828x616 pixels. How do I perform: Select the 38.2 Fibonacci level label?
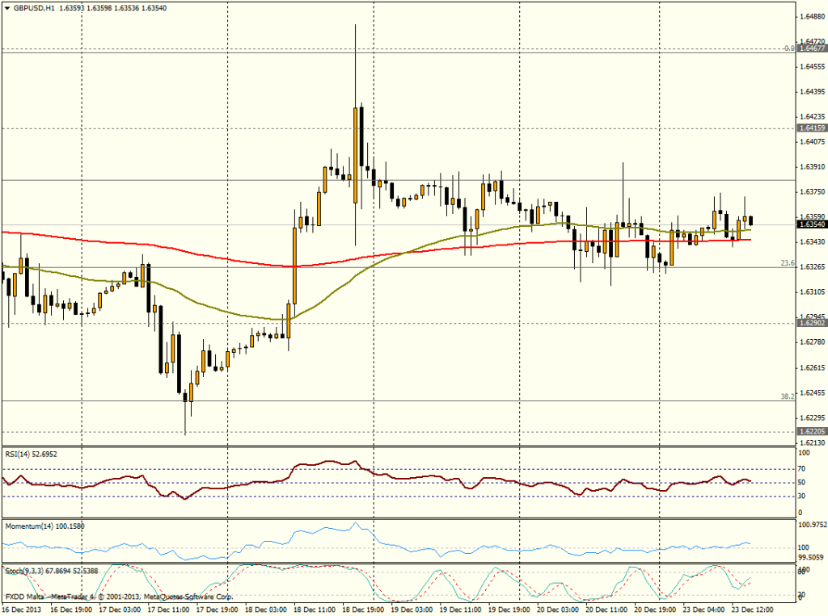point(786,396)
